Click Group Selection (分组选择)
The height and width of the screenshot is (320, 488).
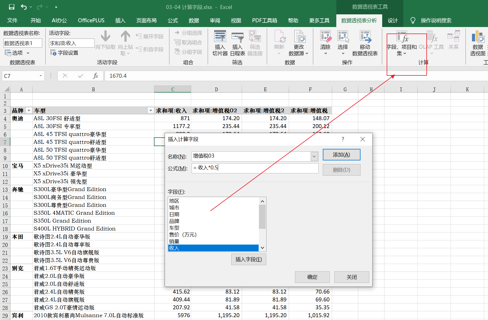[x=188, y=33]
